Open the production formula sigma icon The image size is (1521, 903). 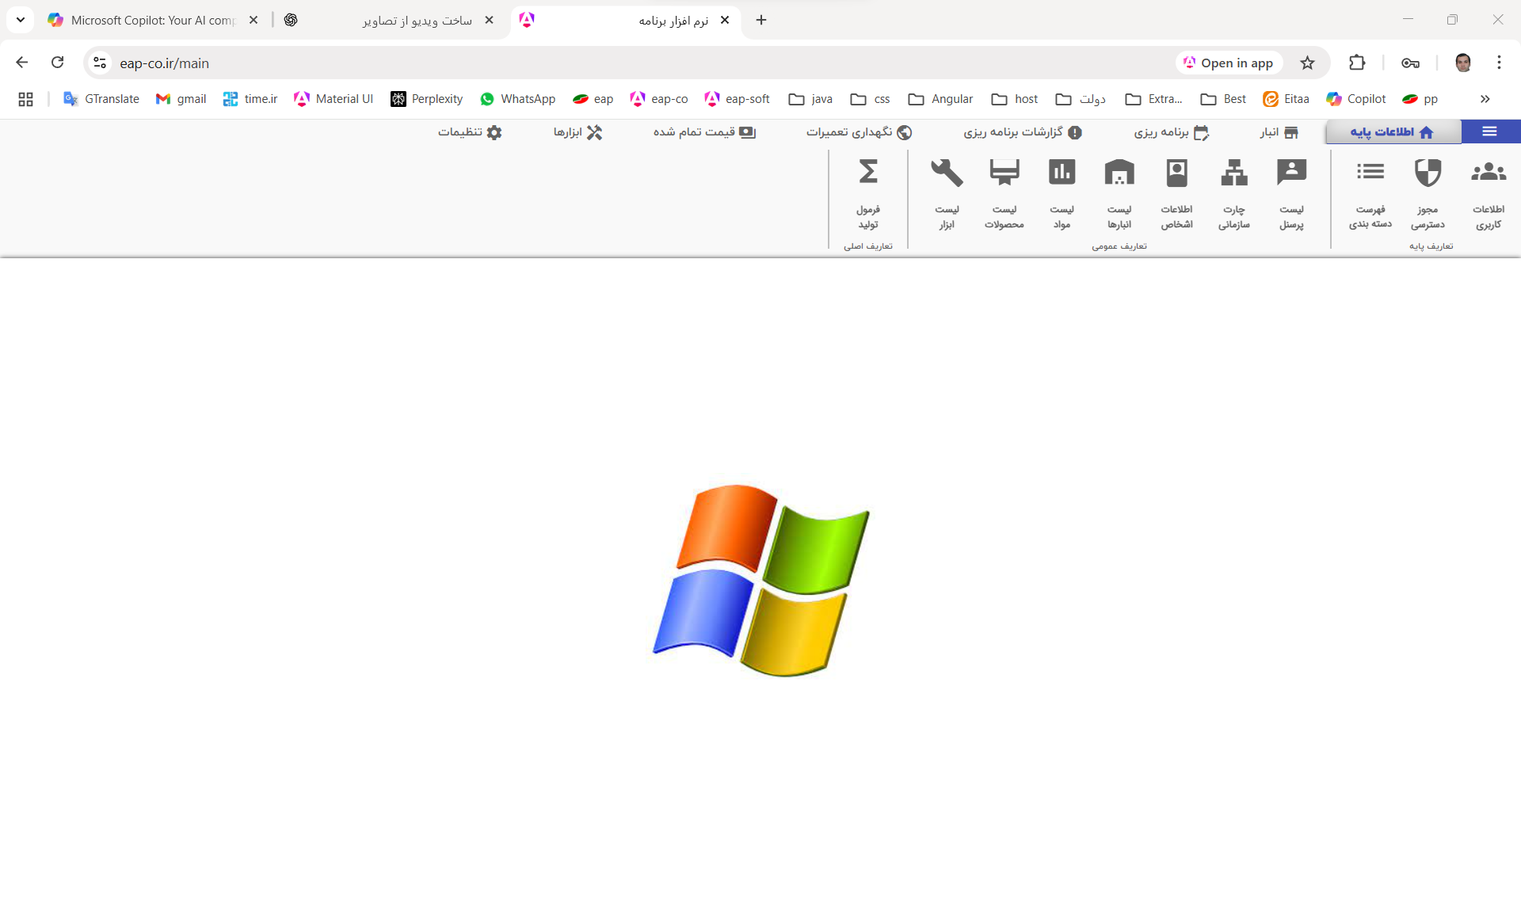[868, 173]
